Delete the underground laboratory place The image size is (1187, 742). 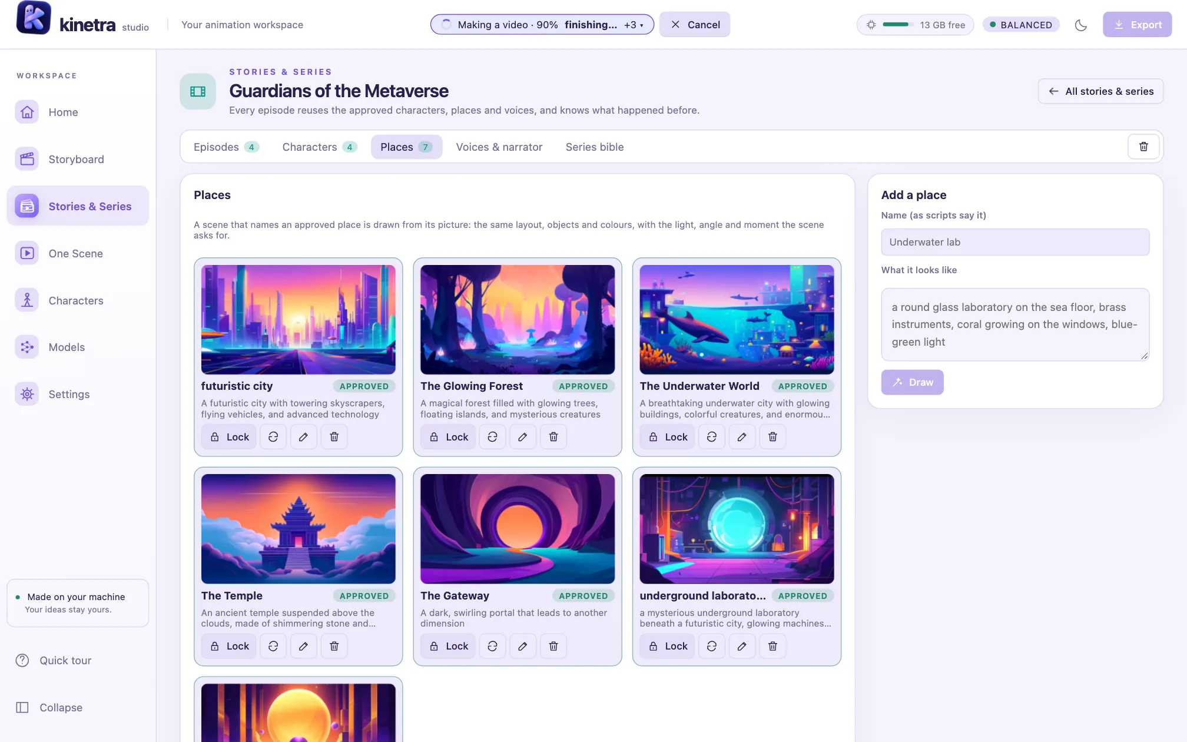point(772,646)
